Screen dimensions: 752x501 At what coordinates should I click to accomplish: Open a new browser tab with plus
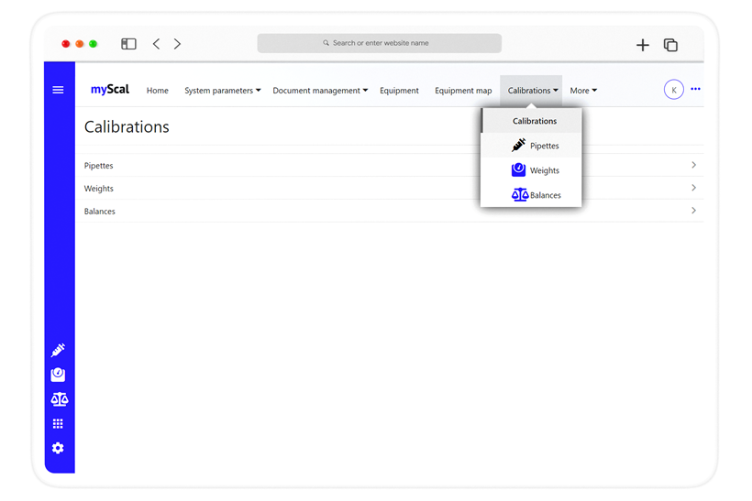642,45
